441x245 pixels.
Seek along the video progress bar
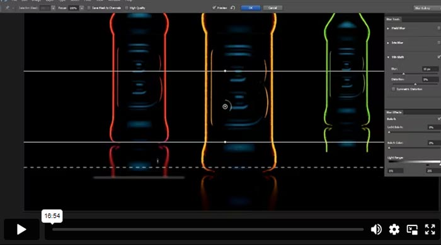pos(208,229)
